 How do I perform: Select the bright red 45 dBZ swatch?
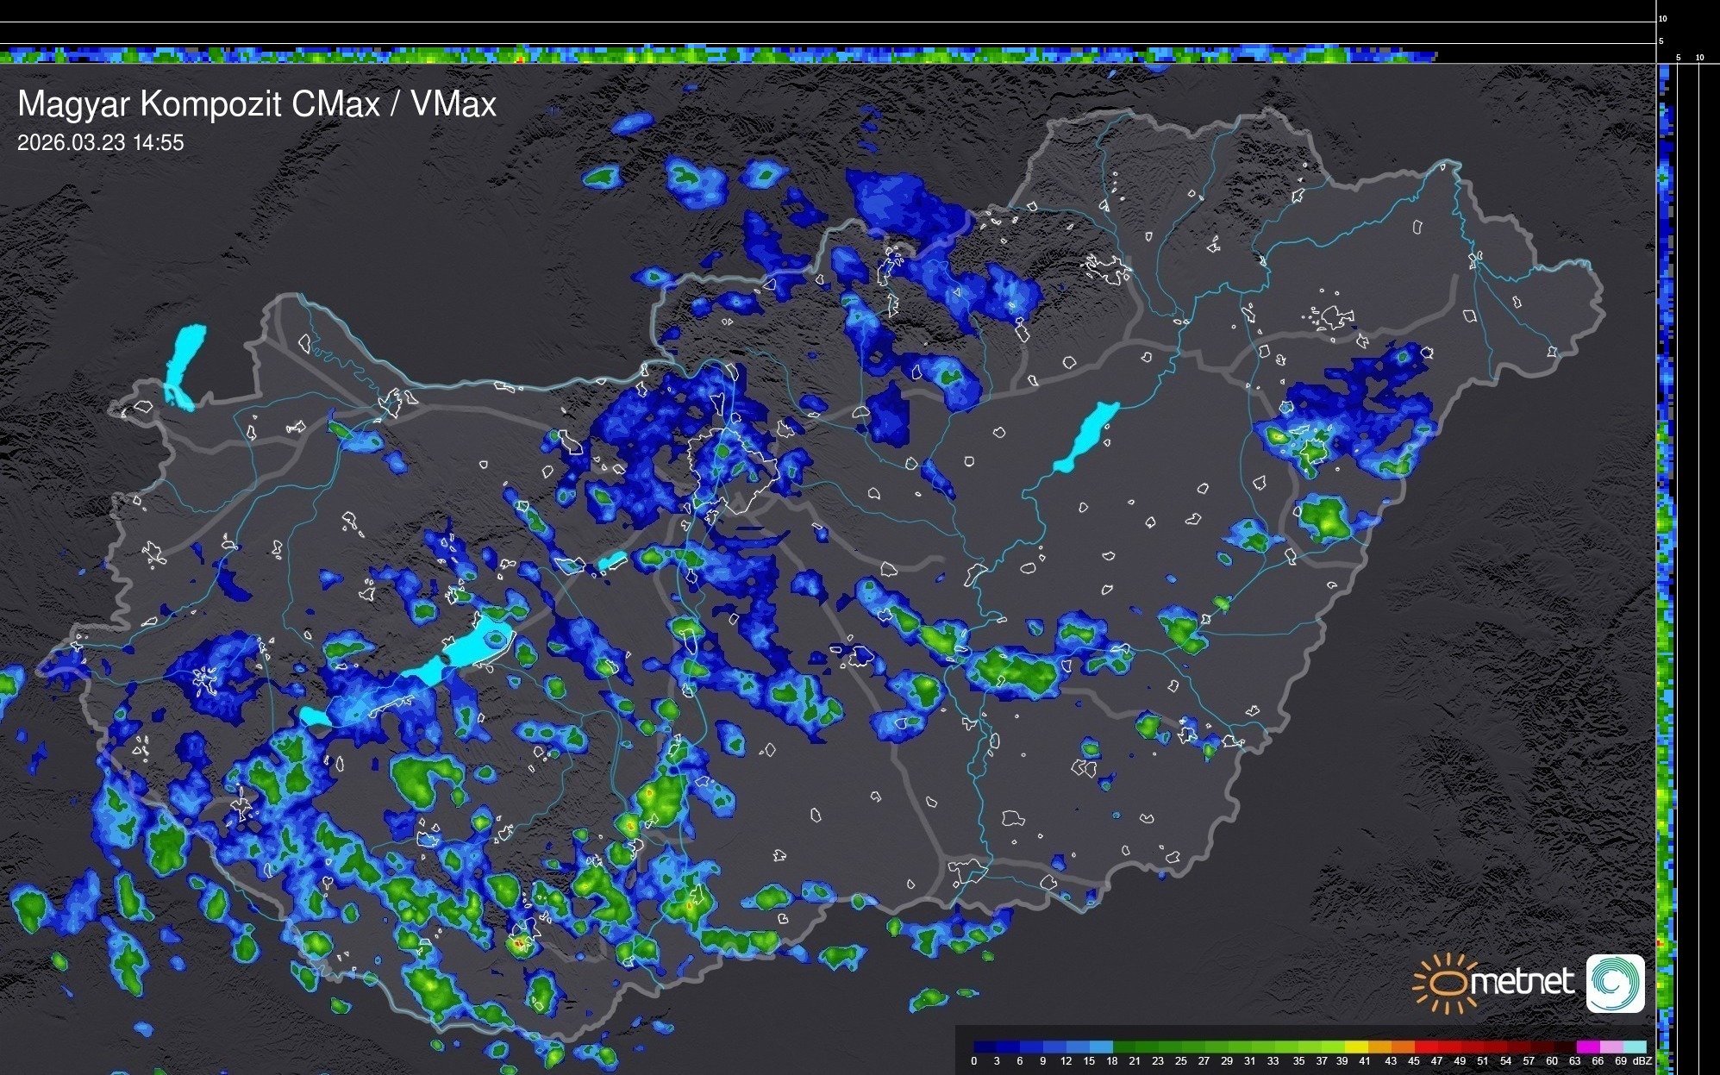tap(1426, 1047)
